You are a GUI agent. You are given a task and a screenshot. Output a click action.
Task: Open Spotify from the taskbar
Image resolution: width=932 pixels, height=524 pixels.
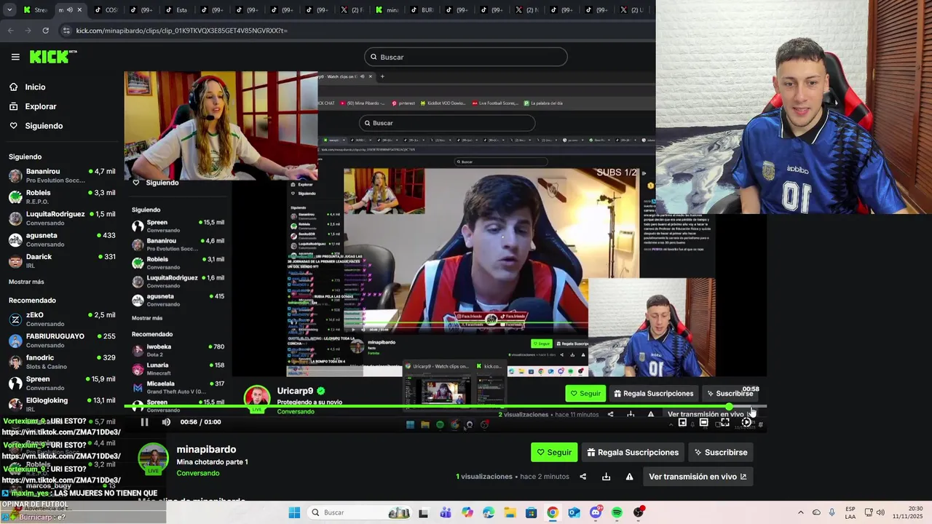click(x=617, y=512)
